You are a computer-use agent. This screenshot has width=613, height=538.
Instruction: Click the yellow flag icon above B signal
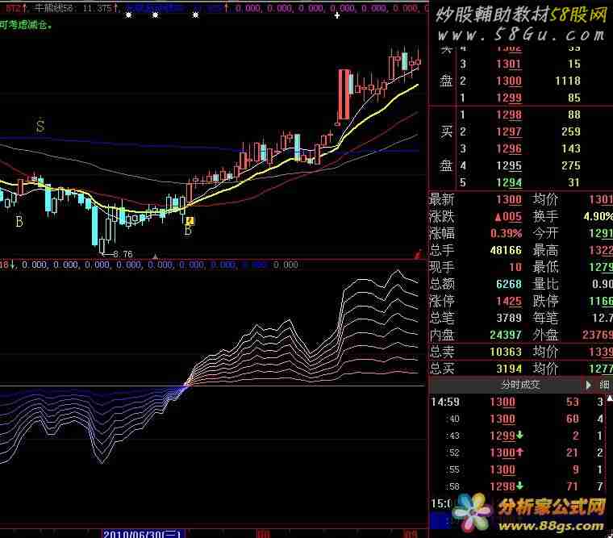point(189,218)
